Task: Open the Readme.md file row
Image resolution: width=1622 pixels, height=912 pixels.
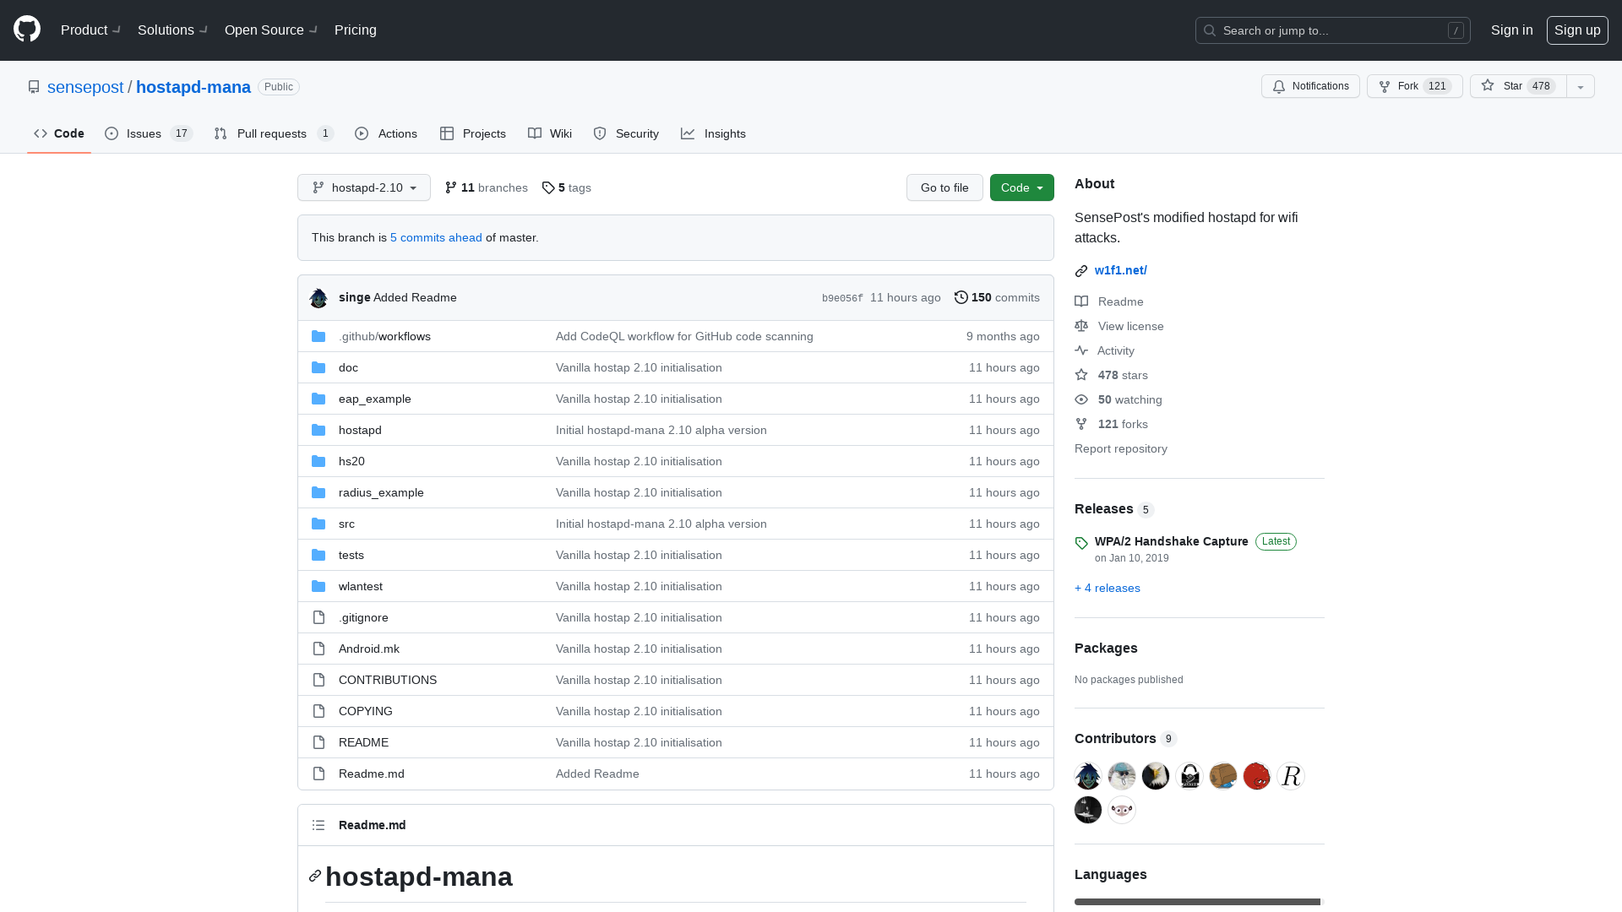Action: (x=676, y=774)
